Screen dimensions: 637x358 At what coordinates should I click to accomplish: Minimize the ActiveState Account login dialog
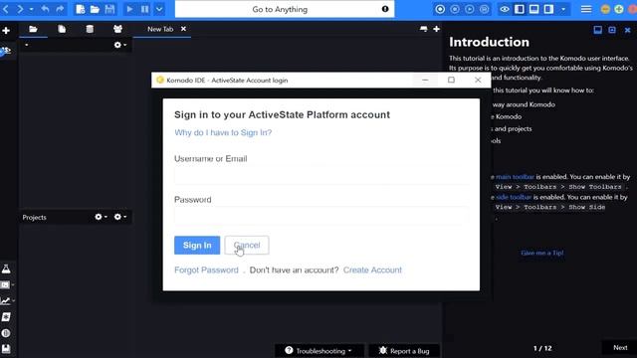(x=425, y=80)
